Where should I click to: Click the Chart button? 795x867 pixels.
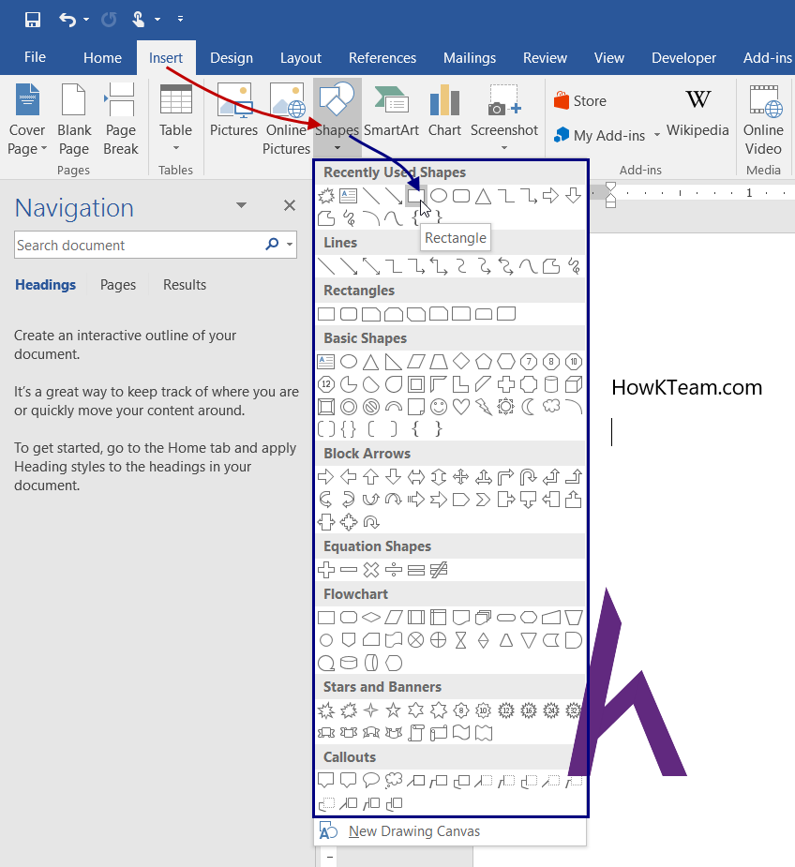(444, 111)
